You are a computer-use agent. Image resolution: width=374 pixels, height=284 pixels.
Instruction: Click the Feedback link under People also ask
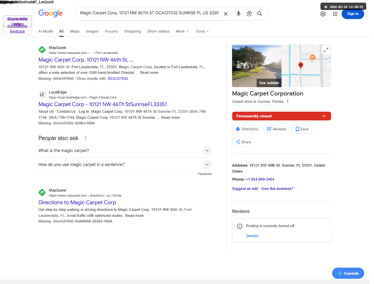point(205,174)
